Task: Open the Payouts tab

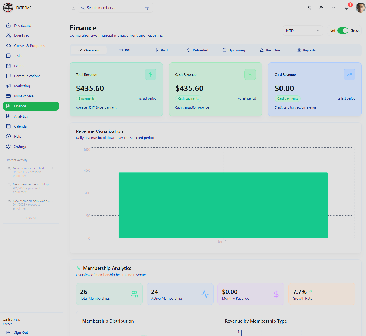Action: point(306,50)
